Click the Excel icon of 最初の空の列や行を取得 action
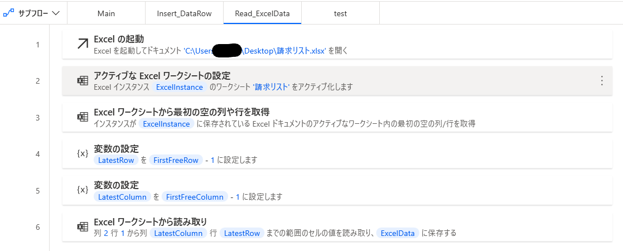 pyautogui.click(x=82, y=117)
